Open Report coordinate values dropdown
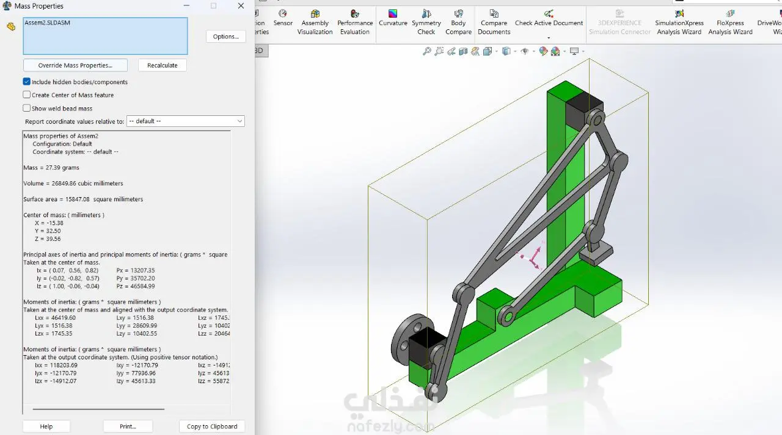Image resolution: width=782 pixels, height=435 pixels. click(185, 121)
